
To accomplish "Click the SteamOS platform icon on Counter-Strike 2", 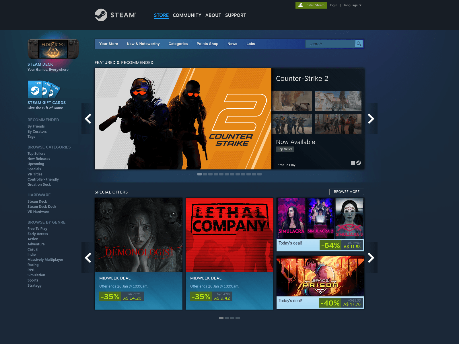I will (359, 163).
